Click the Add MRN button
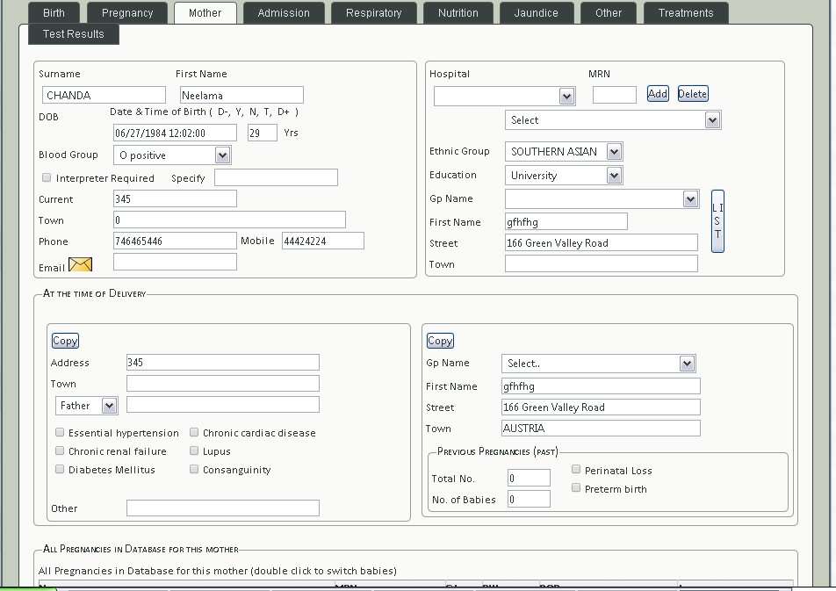The width and height of the screenshot is (836, 591). click(658, 94)
